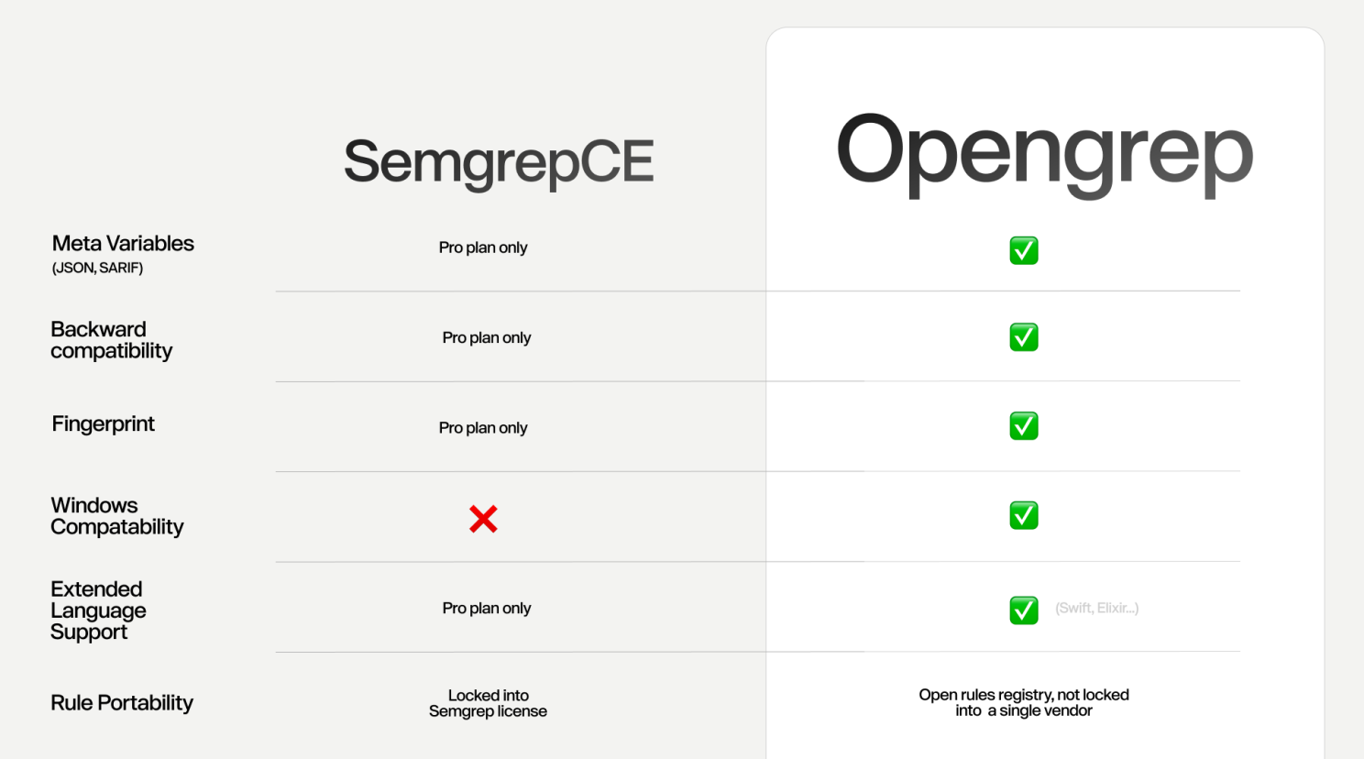1364x759 pixels.
Task: Select the Windows Compatability row label
Action: click(116, 516)
